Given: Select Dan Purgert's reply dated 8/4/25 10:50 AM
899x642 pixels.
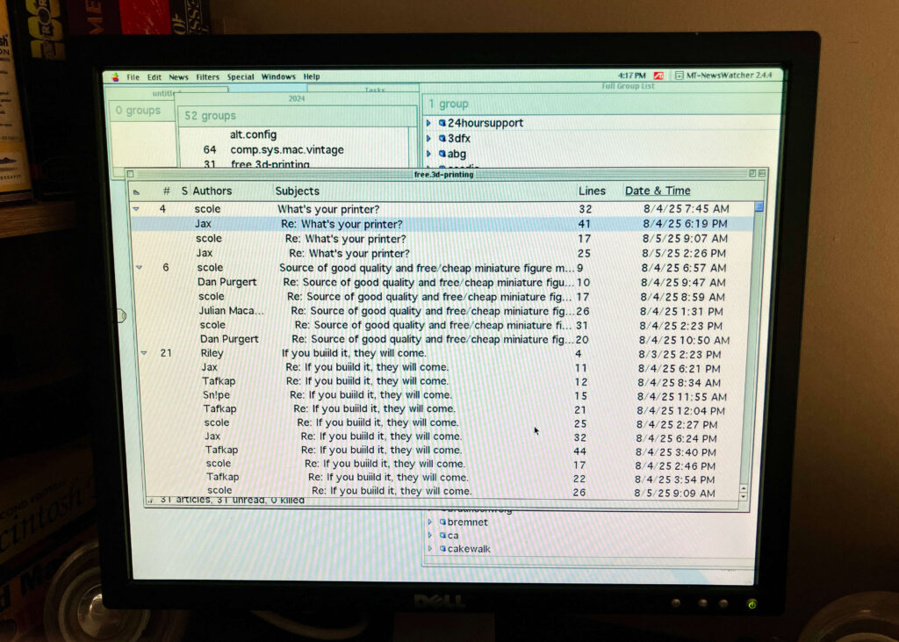Looking at the screenshot, I should [442, 339].
